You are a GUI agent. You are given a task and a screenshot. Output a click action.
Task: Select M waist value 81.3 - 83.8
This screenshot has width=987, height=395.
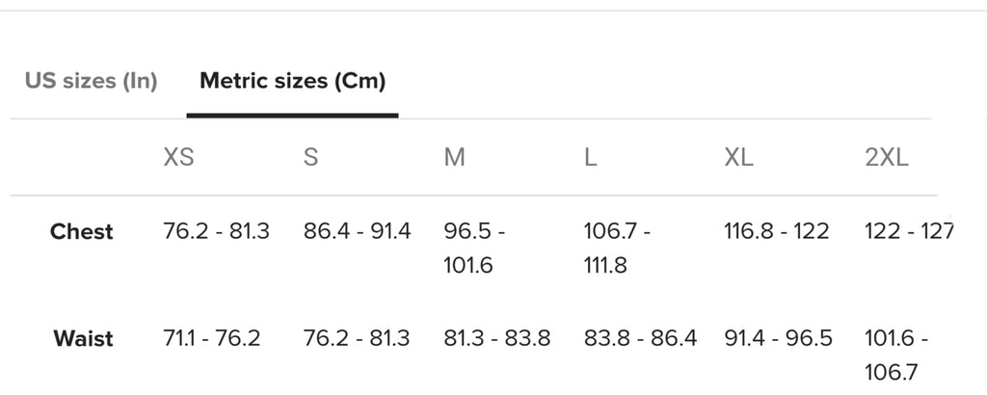pyautogui.click(x=497, y=339)
